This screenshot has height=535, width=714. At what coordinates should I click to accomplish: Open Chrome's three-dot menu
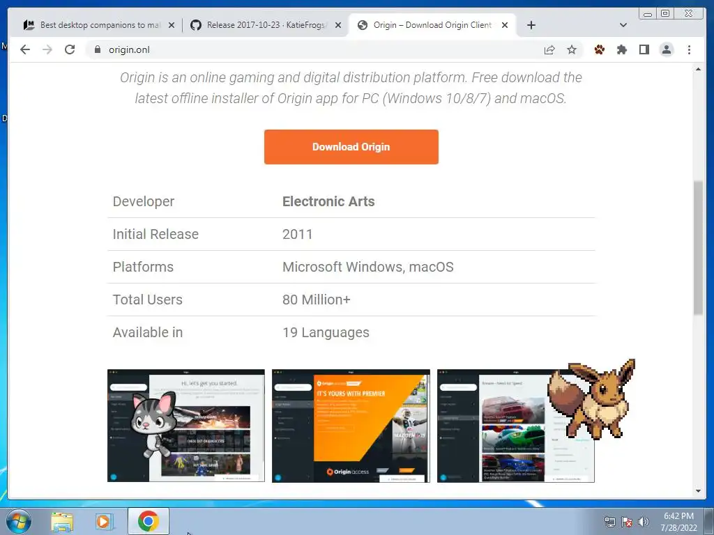click(689, 49)
